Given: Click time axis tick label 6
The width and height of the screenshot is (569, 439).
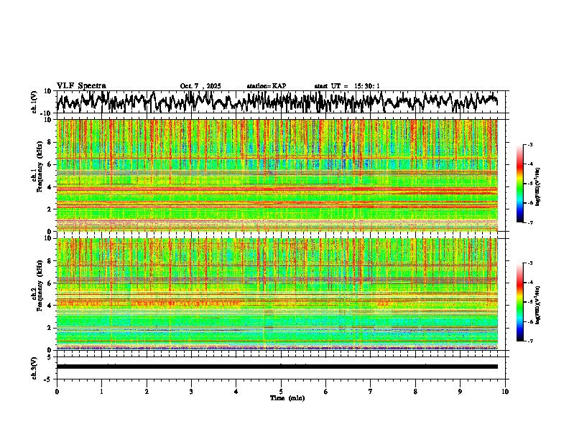Looking at the screenshot, I should [x=326, y=392].
